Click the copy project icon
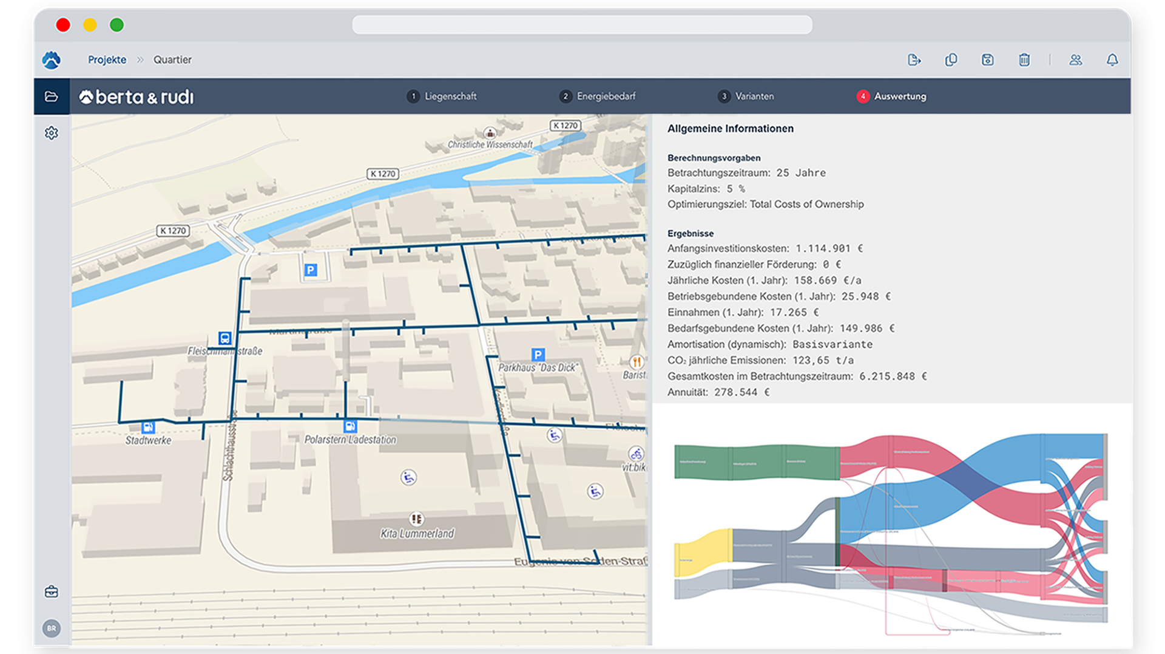Image resolution: width=1165 pixels, height=654 pixels. (x=951, y=60)
